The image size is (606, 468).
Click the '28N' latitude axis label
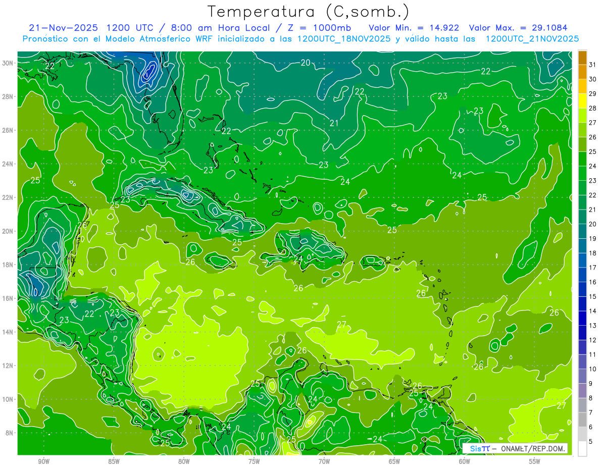tap(8, 96)
